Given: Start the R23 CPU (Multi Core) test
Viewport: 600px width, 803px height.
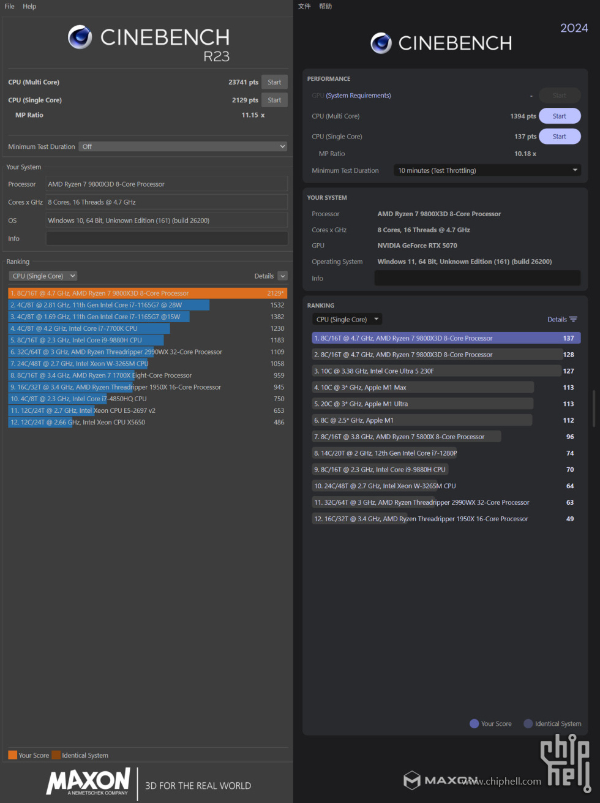Looking at the screenshot, I should pos(274,82).
